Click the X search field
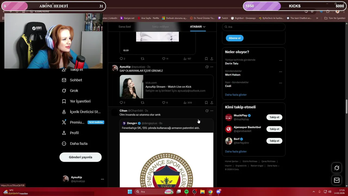This screenshot has height=196, width=348. (x=254, y=27)
